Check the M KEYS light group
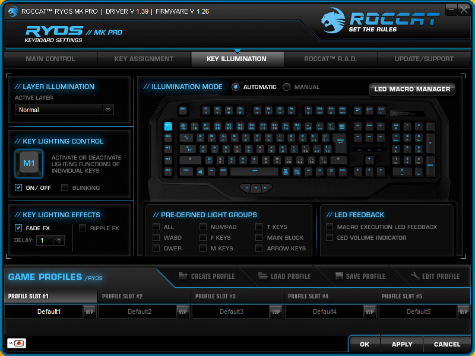The width and height of the screenshot is (475, 356). coord(203,248)
